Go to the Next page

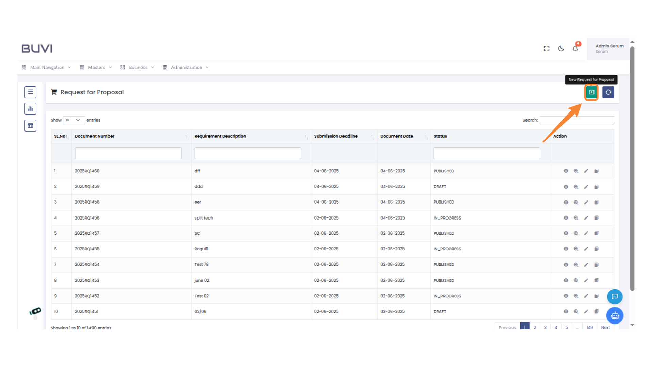[x=605, y=327]
